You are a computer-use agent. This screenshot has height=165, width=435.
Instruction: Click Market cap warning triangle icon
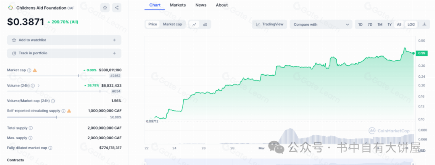tap(35, 70)
